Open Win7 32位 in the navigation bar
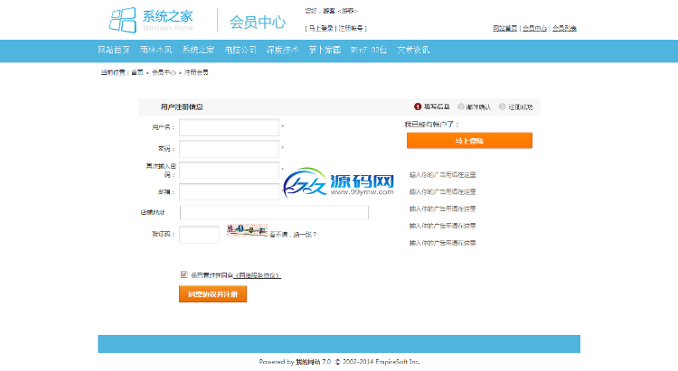 click(x=369, y=51)
